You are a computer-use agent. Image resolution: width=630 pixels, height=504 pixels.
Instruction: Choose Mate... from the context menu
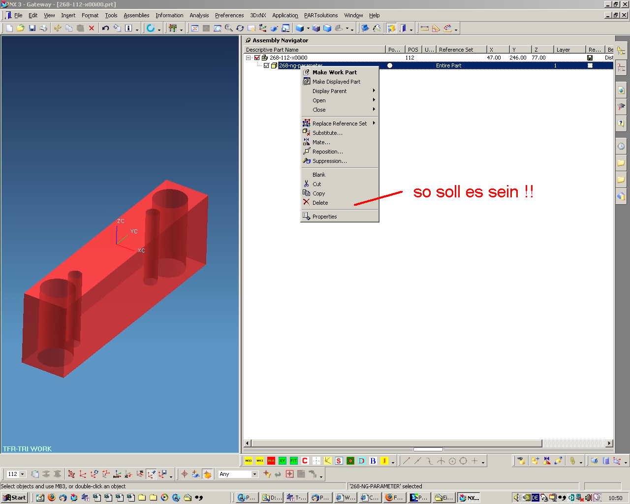[x=340, y=142]
